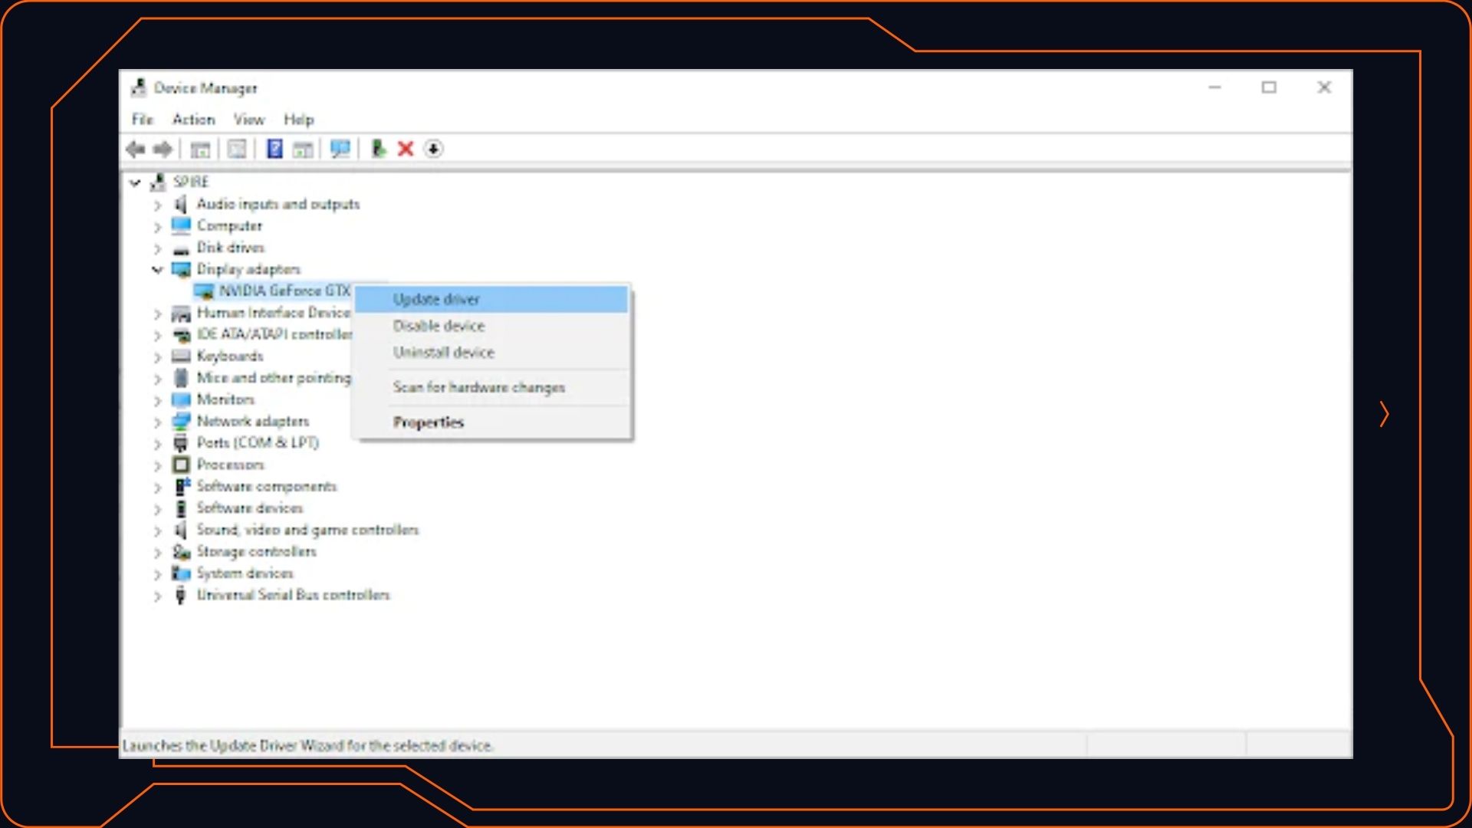Viewport: 1472px width, 828px height.
Task: Click the Monitors icon
Action: (x=181, y=399)
